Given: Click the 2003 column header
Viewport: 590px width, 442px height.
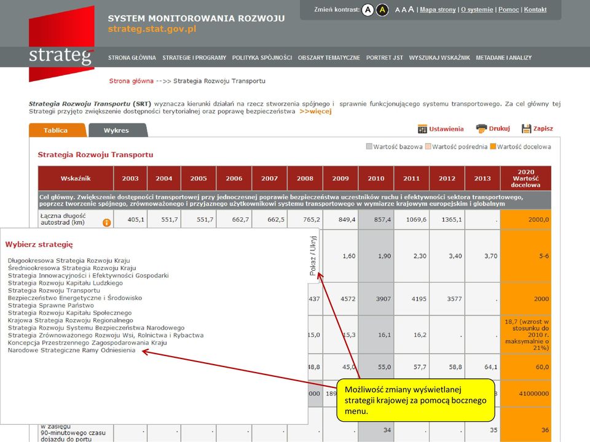Looking at the screenshot, I should 130,178.
